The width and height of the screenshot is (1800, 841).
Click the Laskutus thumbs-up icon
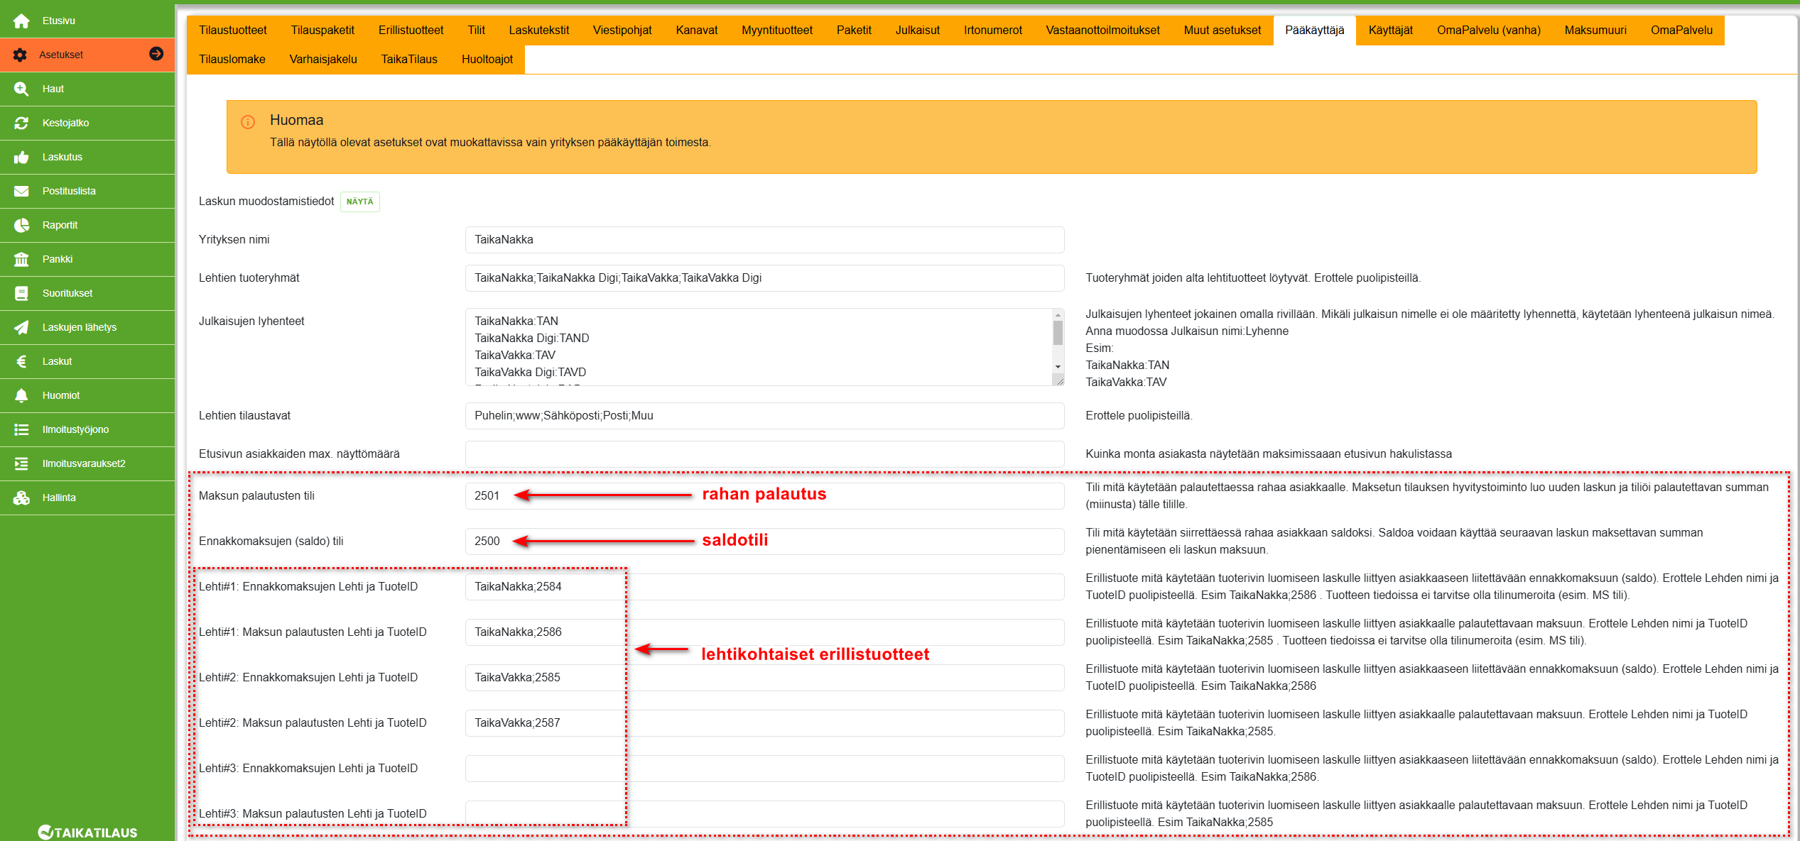pos(21,157)
